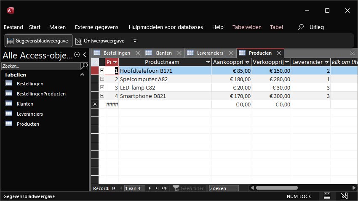Click the € 300,00 Verkoopprijs cell
The image size is (358, 201).
click(271, 96)
